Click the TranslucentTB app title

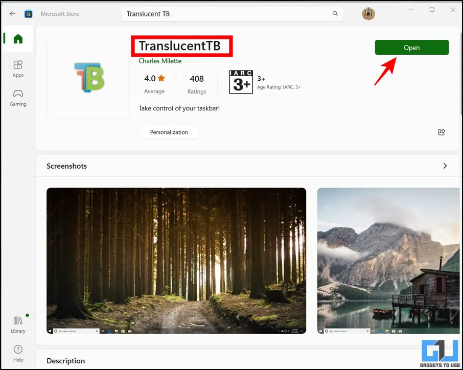coord(180,46)
